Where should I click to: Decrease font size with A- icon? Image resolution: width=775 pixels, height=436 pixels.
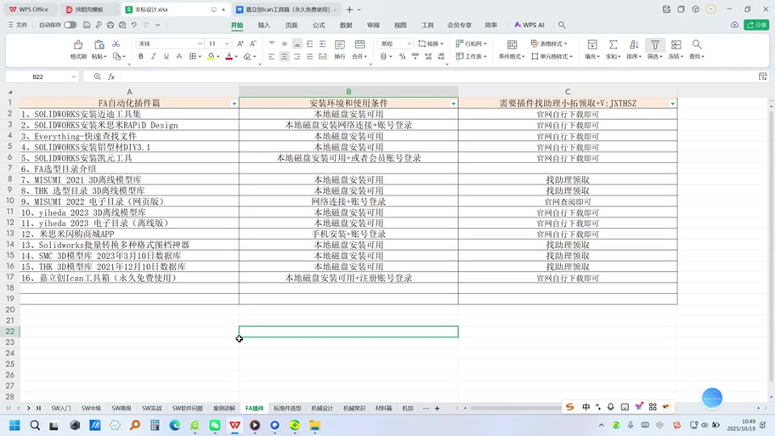coord(253,43)
